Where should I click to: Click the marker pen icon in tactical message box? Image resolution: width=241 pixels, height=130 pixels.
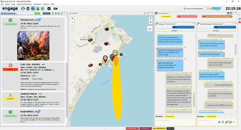[x=226, y=122]
